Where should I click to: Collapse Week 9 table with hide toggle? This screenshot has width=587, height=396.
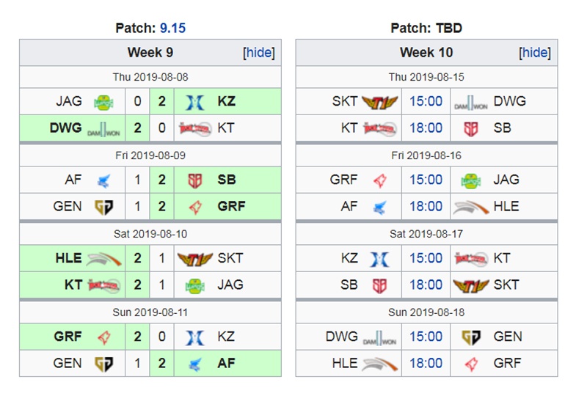tap(259, 53)
